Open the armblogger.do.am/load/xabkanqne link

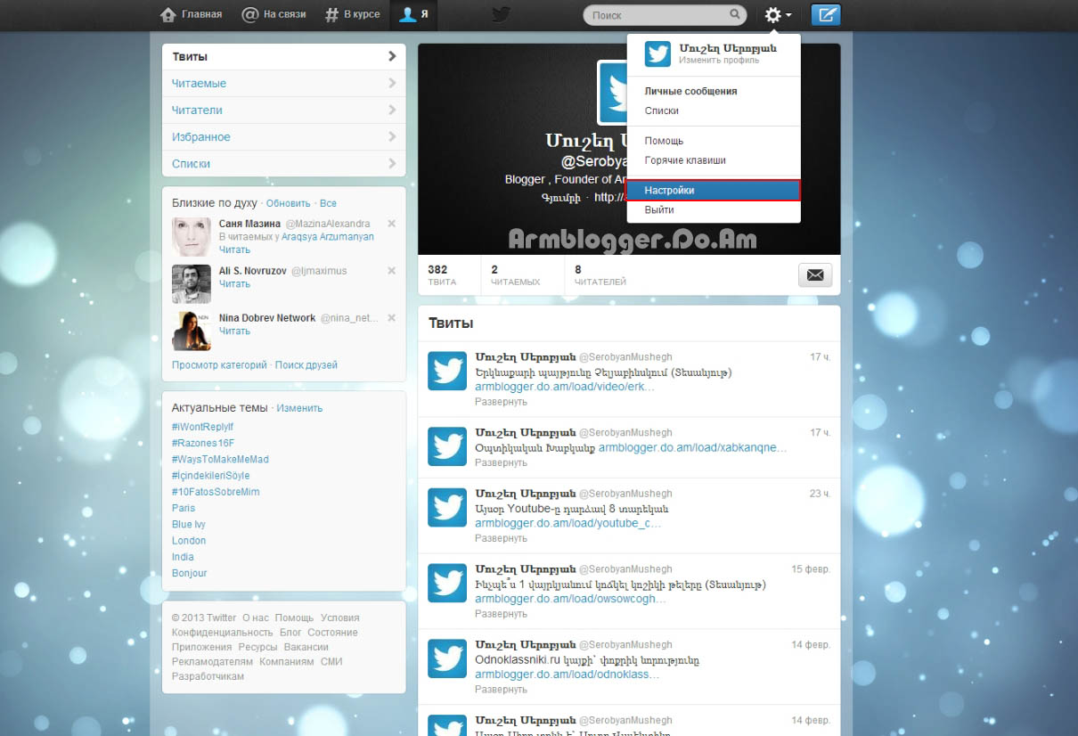(693, 447)
